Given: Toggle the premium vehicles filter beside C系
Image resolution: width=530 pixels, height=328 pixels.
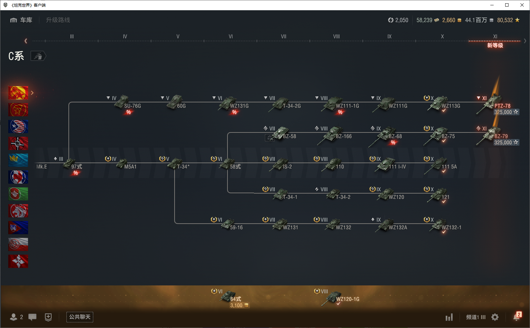Looking at the screenshot, I should pyautogui.click(x=38, y=56).
